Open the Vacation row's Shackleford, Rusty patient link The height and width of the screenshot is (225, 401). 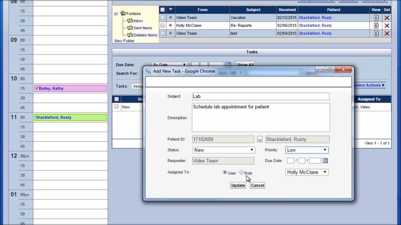click(315, 18)
